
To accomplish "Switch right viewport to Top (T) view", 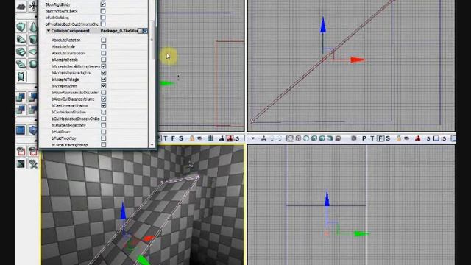I will pyautogui.click(x=372, y=138).
